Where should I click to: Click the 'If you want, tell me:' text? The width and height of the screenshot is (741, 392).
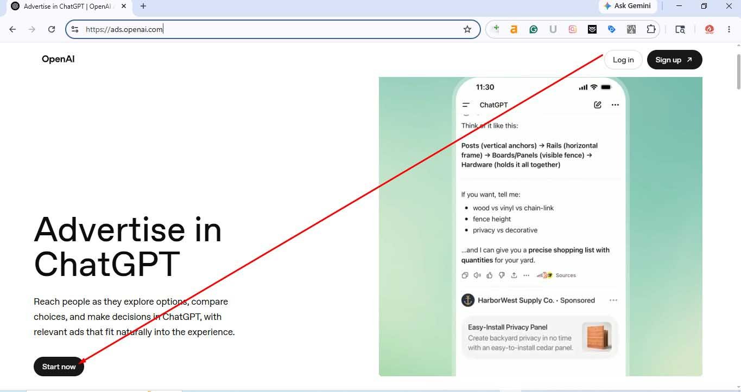point(491,194)
